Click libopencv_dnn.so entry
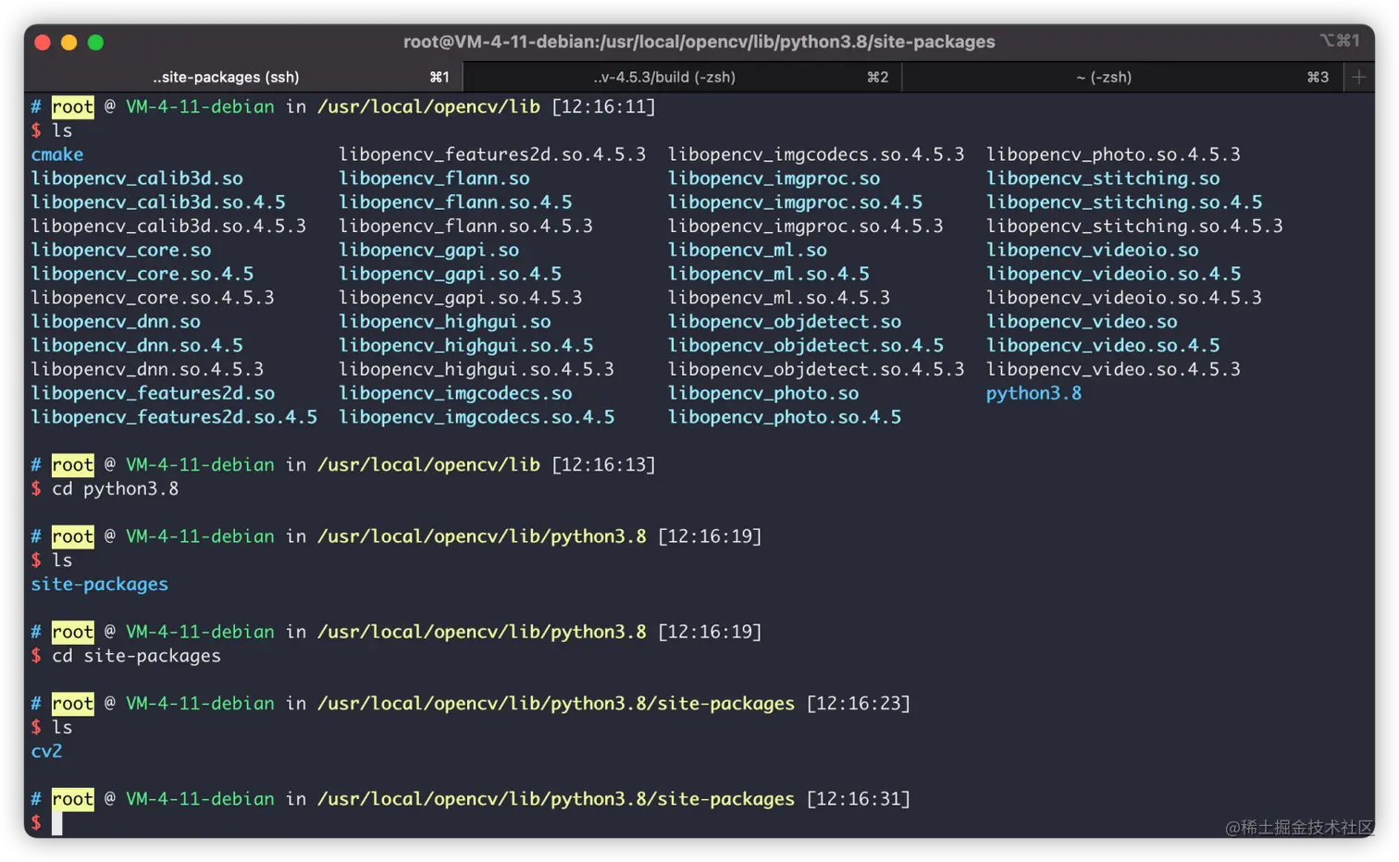Image resolution: width=1399 pixels, height=862 pixels. click(116, 322)
